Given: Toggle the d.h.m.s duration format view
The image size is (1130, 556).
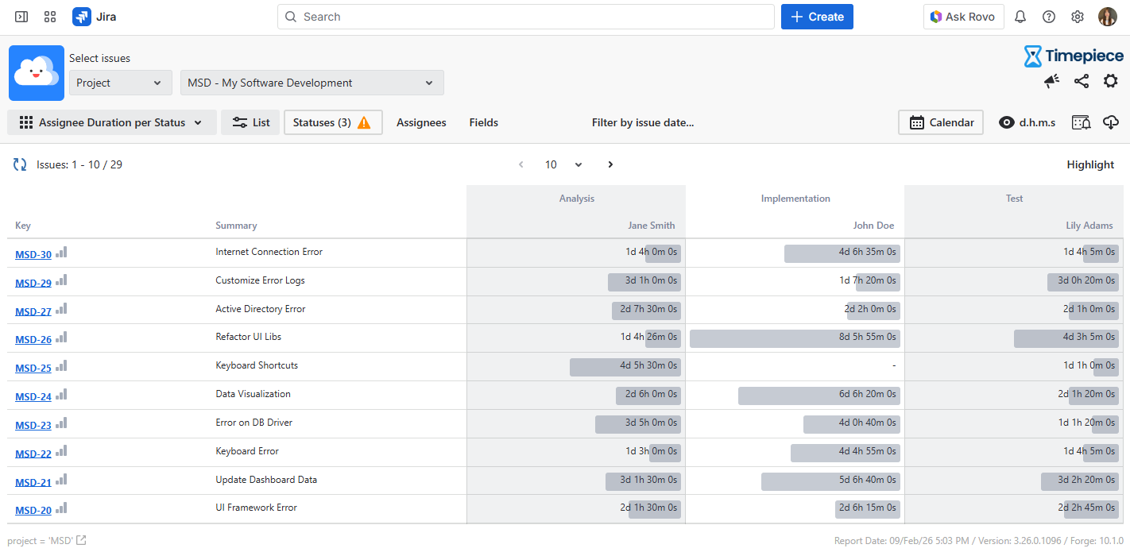Looking at the screenshot, I should 1027,122.
